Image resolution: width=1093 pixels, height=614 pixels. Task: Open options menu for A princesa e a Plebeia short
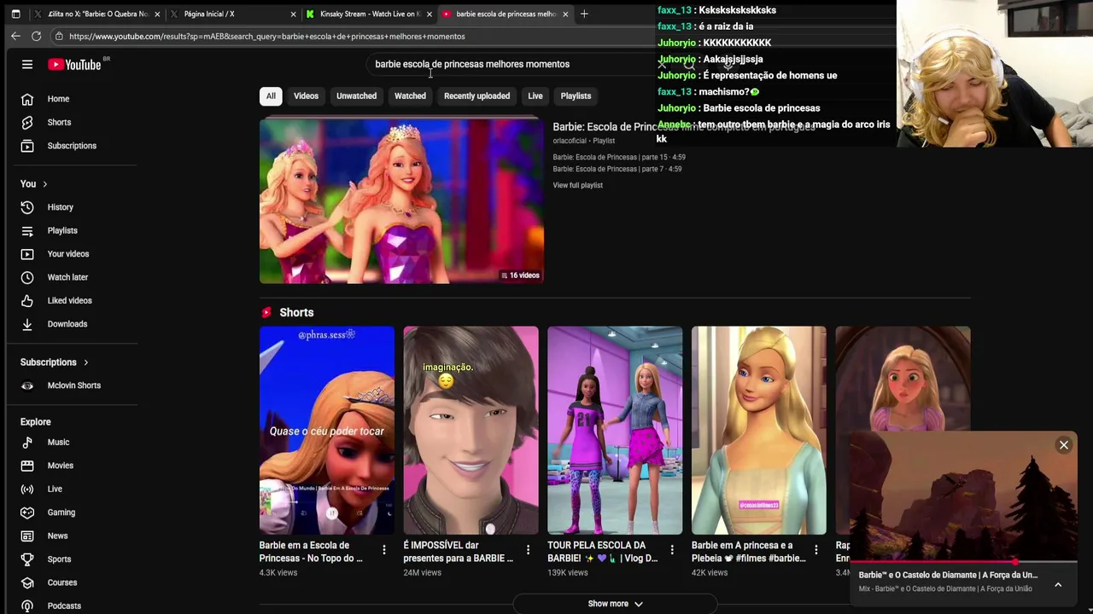815,550
